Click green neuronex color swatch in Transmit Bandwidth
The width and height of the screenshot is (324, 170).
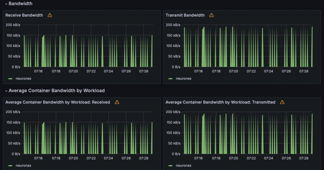coord(171,79)
